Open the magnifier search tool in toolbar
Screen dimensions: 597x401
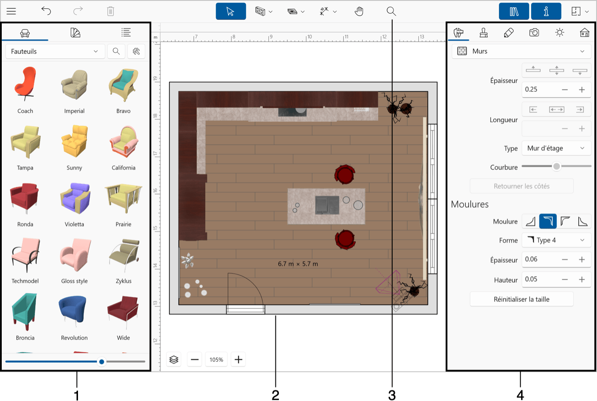(391, 11)
